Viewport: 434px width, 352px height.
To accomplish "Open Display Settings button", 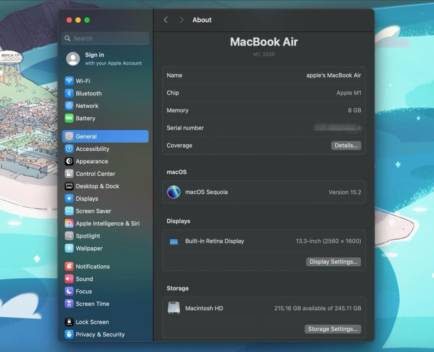I will (x=333, y=262).
